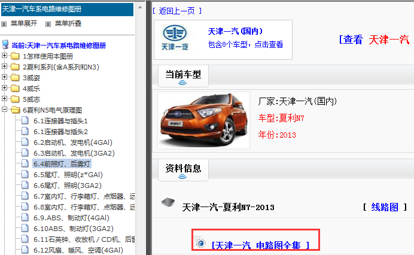Screen dimensions: 414x255
Task: Open the 天津一汽(国内) link
Action: tap(235, 32)
